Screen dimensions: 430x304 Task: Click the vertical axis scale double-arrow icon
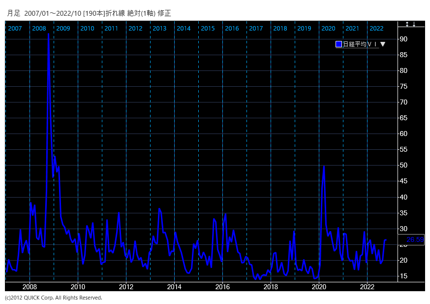tap(407, 24)
